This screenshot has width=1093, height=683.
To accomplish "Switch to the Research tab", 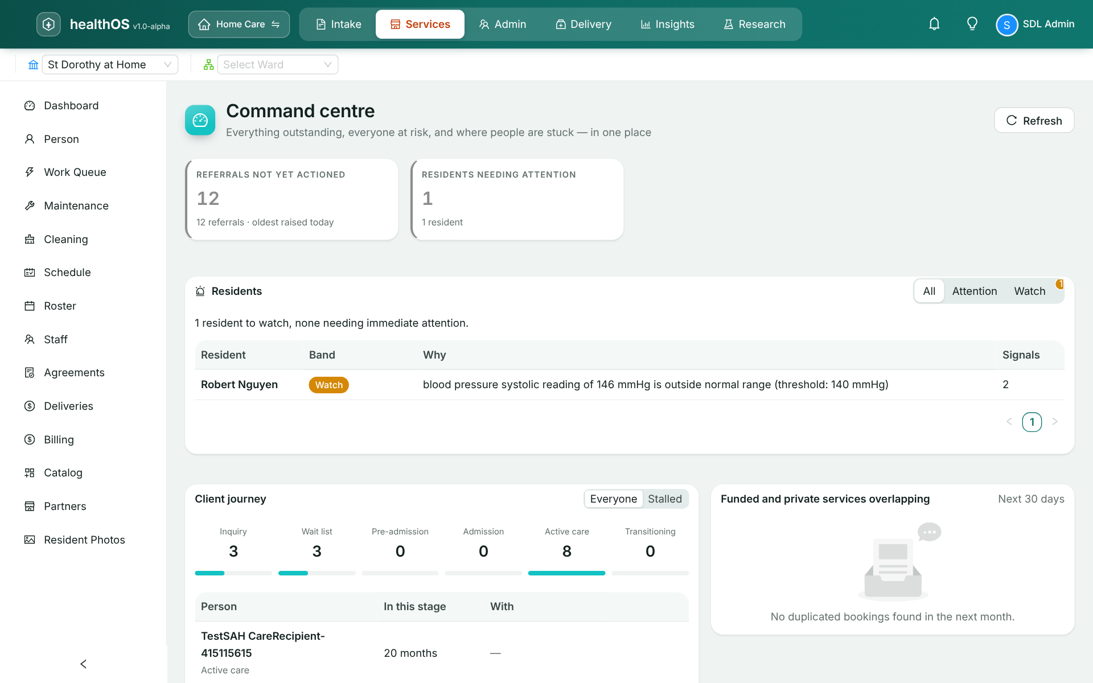I will [754, 24].
